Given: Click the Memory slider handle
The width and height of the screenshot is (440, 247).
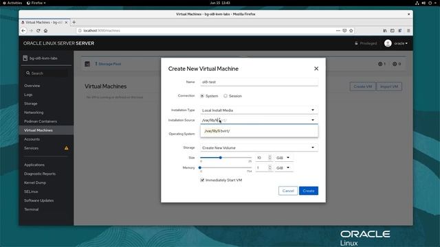Looking at the screenshot, I should click(x=200, y=167).
